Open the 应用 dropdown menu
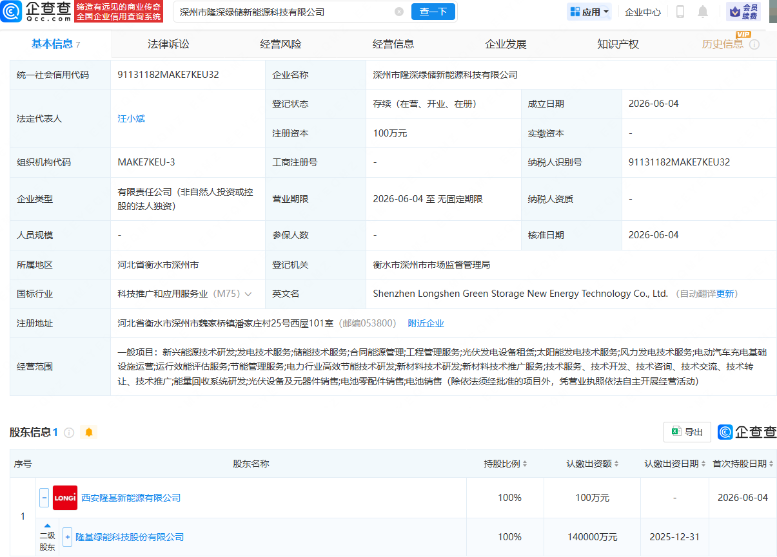 click(x=589, y=12)
